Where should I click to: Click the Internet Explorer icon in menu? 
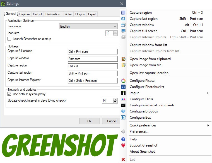(x=123, y=37)
